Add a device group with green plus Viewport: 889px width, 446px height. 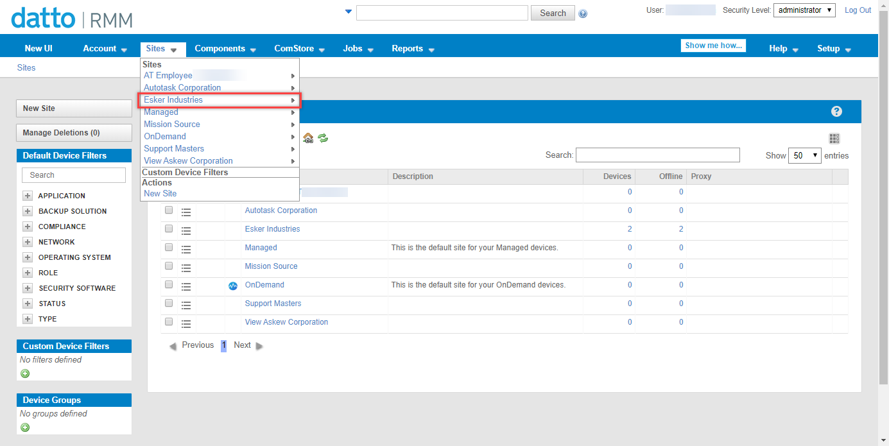click(25, 427)
